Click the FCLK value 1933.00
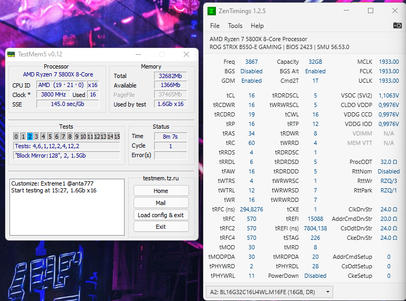 389,71
